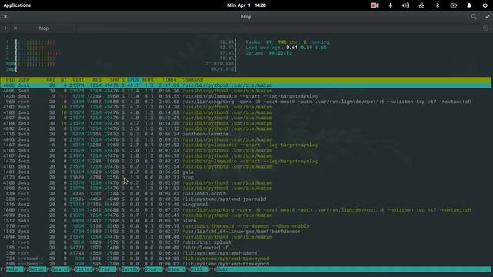Click the terminal search magnifier icon
The height and width of the screenshot is (277, 493).
tap(474, 17)
